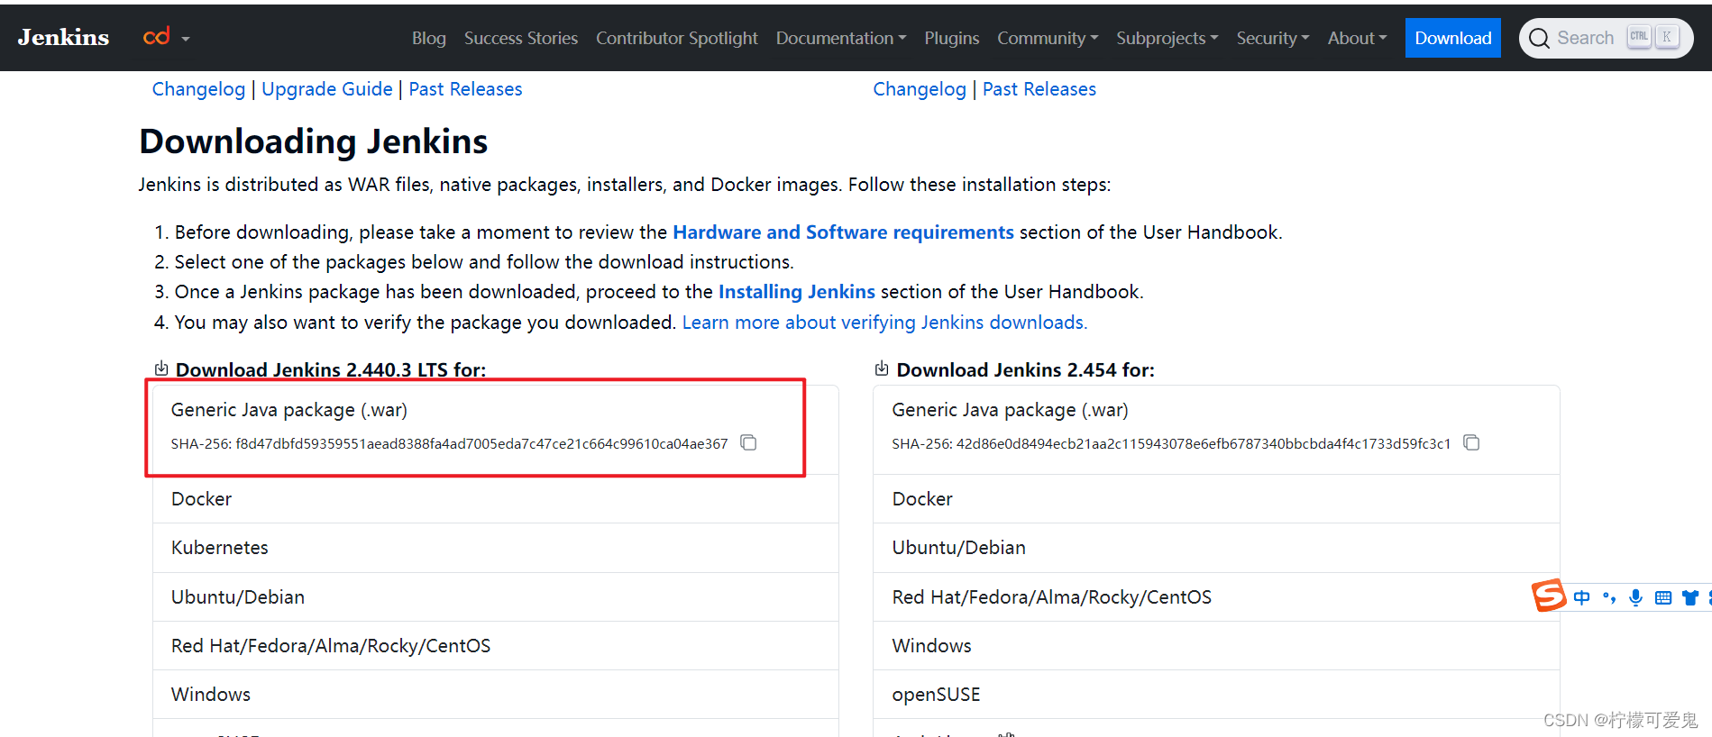Open Contributor Spotlight
Image resolution: width=1712 pixels, height=737 pixels.
pos(677,38)
